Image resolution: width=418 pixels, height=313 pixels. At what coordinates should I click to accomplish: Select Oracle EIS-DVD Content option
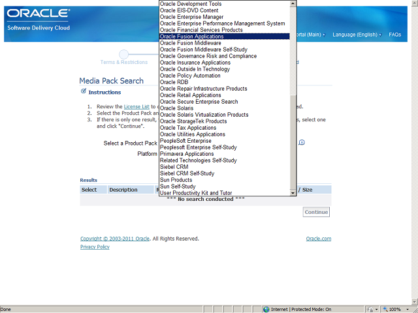225,10
